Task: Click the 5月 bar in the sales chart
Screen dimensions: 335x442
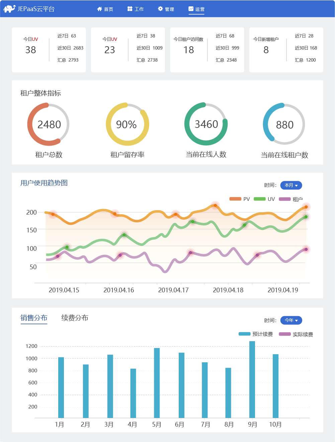Action: point(157,383)
